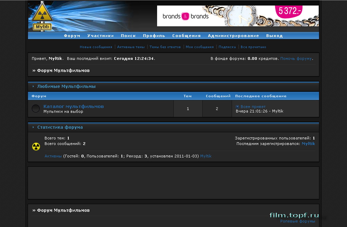This screenshot has width=347, height=227.
Task: Open the Администрирование menu item
Action: (233, 35)
